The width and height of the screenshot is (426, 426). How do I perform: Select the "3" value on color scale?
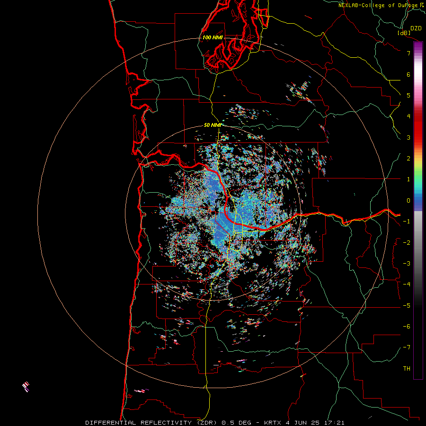click(x=408, y=137)
